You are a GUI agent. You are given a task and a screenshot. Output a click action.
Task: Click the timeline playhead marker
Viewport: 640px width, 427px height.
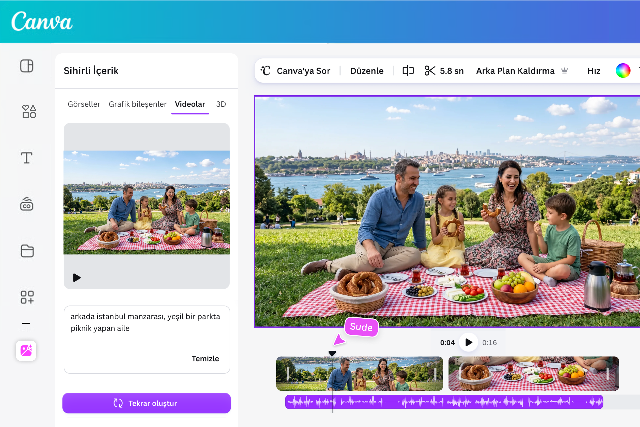[x=332, y=353]
